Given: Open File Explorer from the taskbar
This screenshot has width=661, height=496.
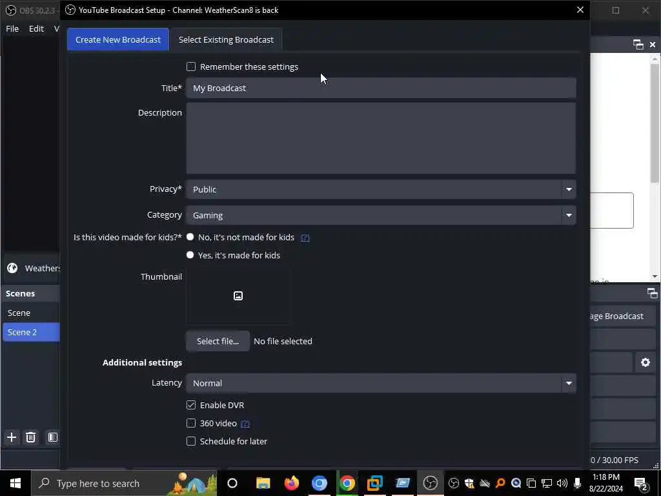Looking at the screenshot, I should pos(263,483).
